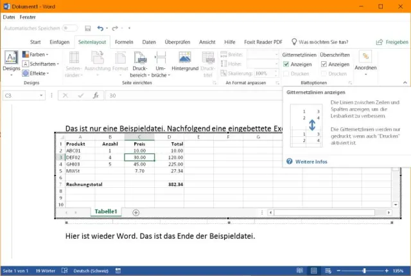Open the Schriftarten fonts dropdown

pyautogui.click(x=42, y=64)
